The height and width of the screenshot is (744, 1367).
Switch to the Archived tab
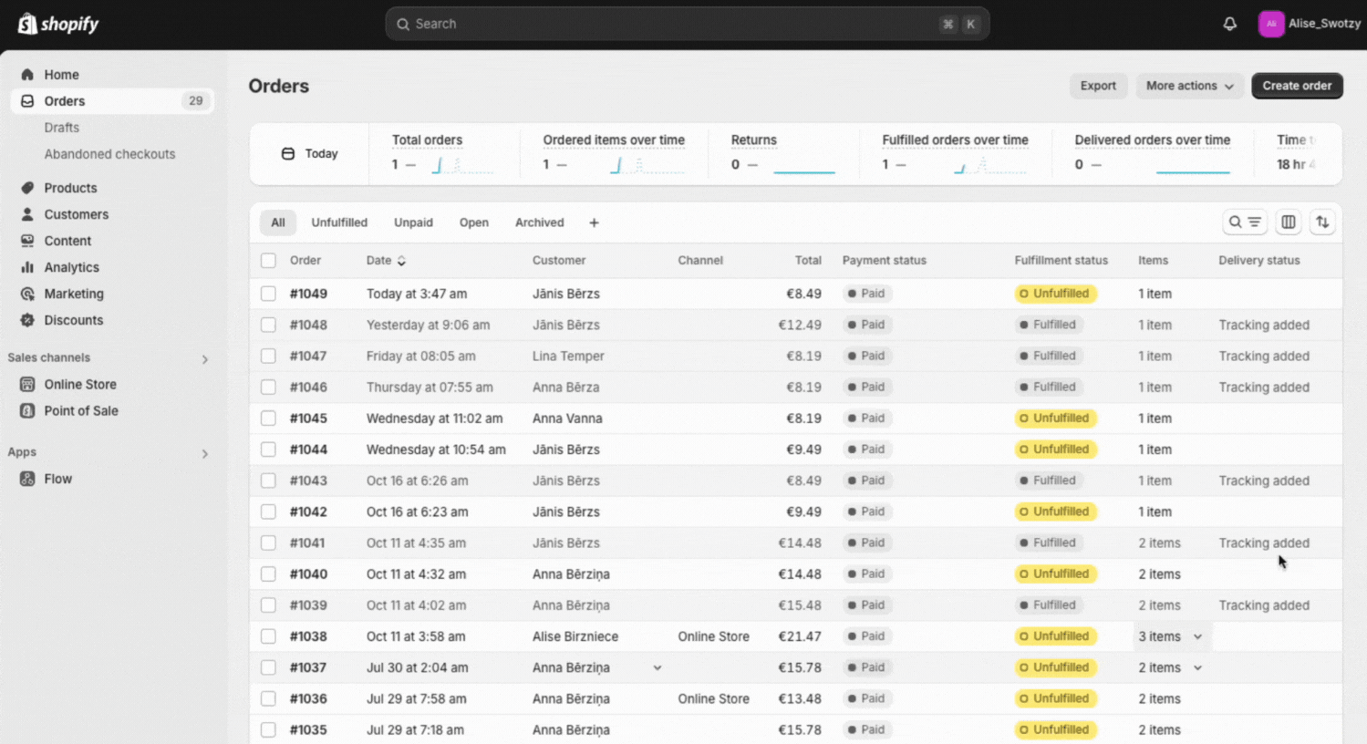[x=539, y=222]
